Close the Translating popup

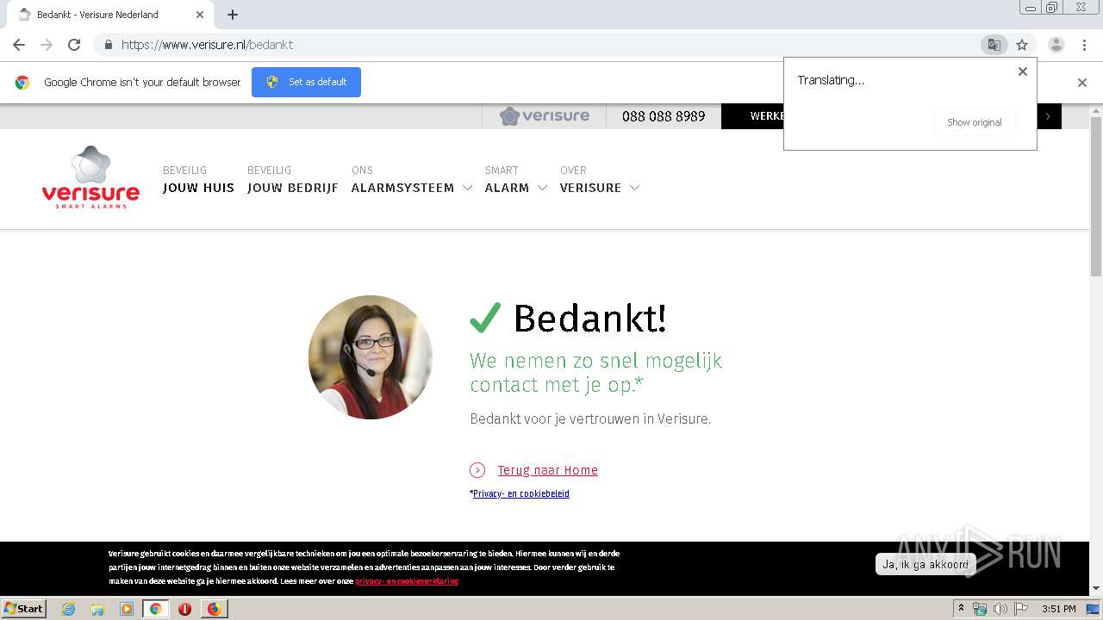[1023, 71]
